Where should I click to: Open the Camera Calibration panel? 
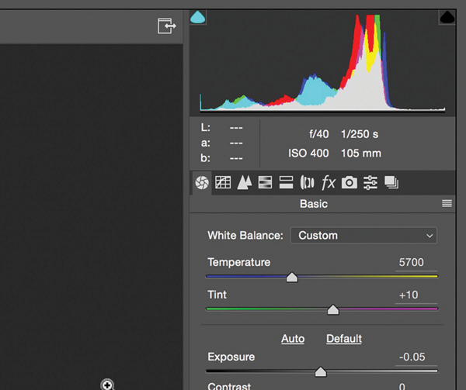point(349,183)
